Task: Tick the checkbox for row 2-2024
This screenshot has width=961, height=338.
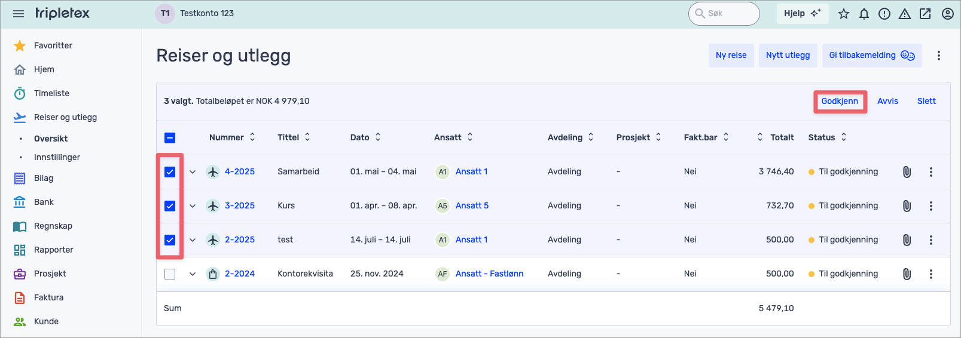Action: [170, 274]
